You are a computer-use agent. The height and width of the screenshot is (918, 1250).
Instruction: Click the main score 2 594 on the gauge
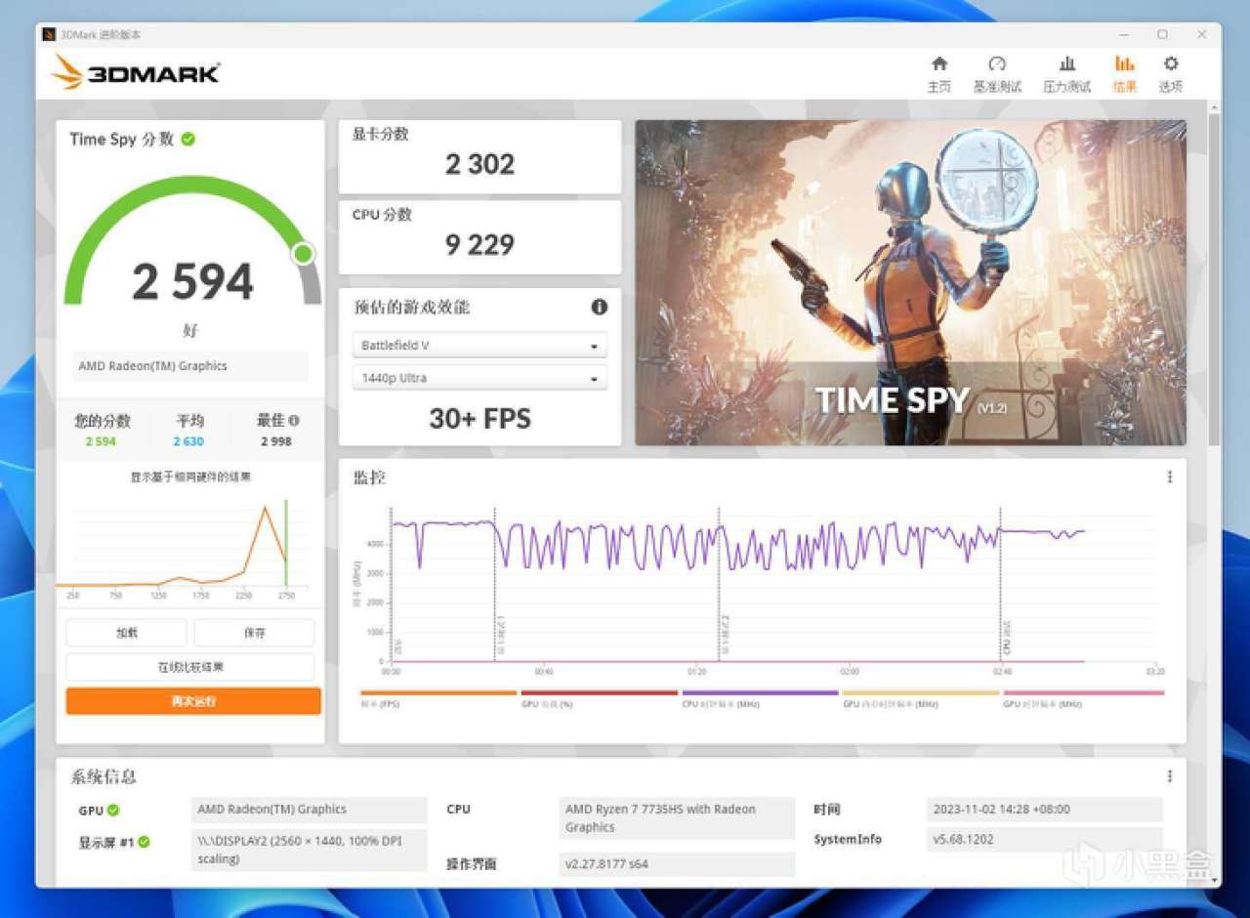point(192,282)
